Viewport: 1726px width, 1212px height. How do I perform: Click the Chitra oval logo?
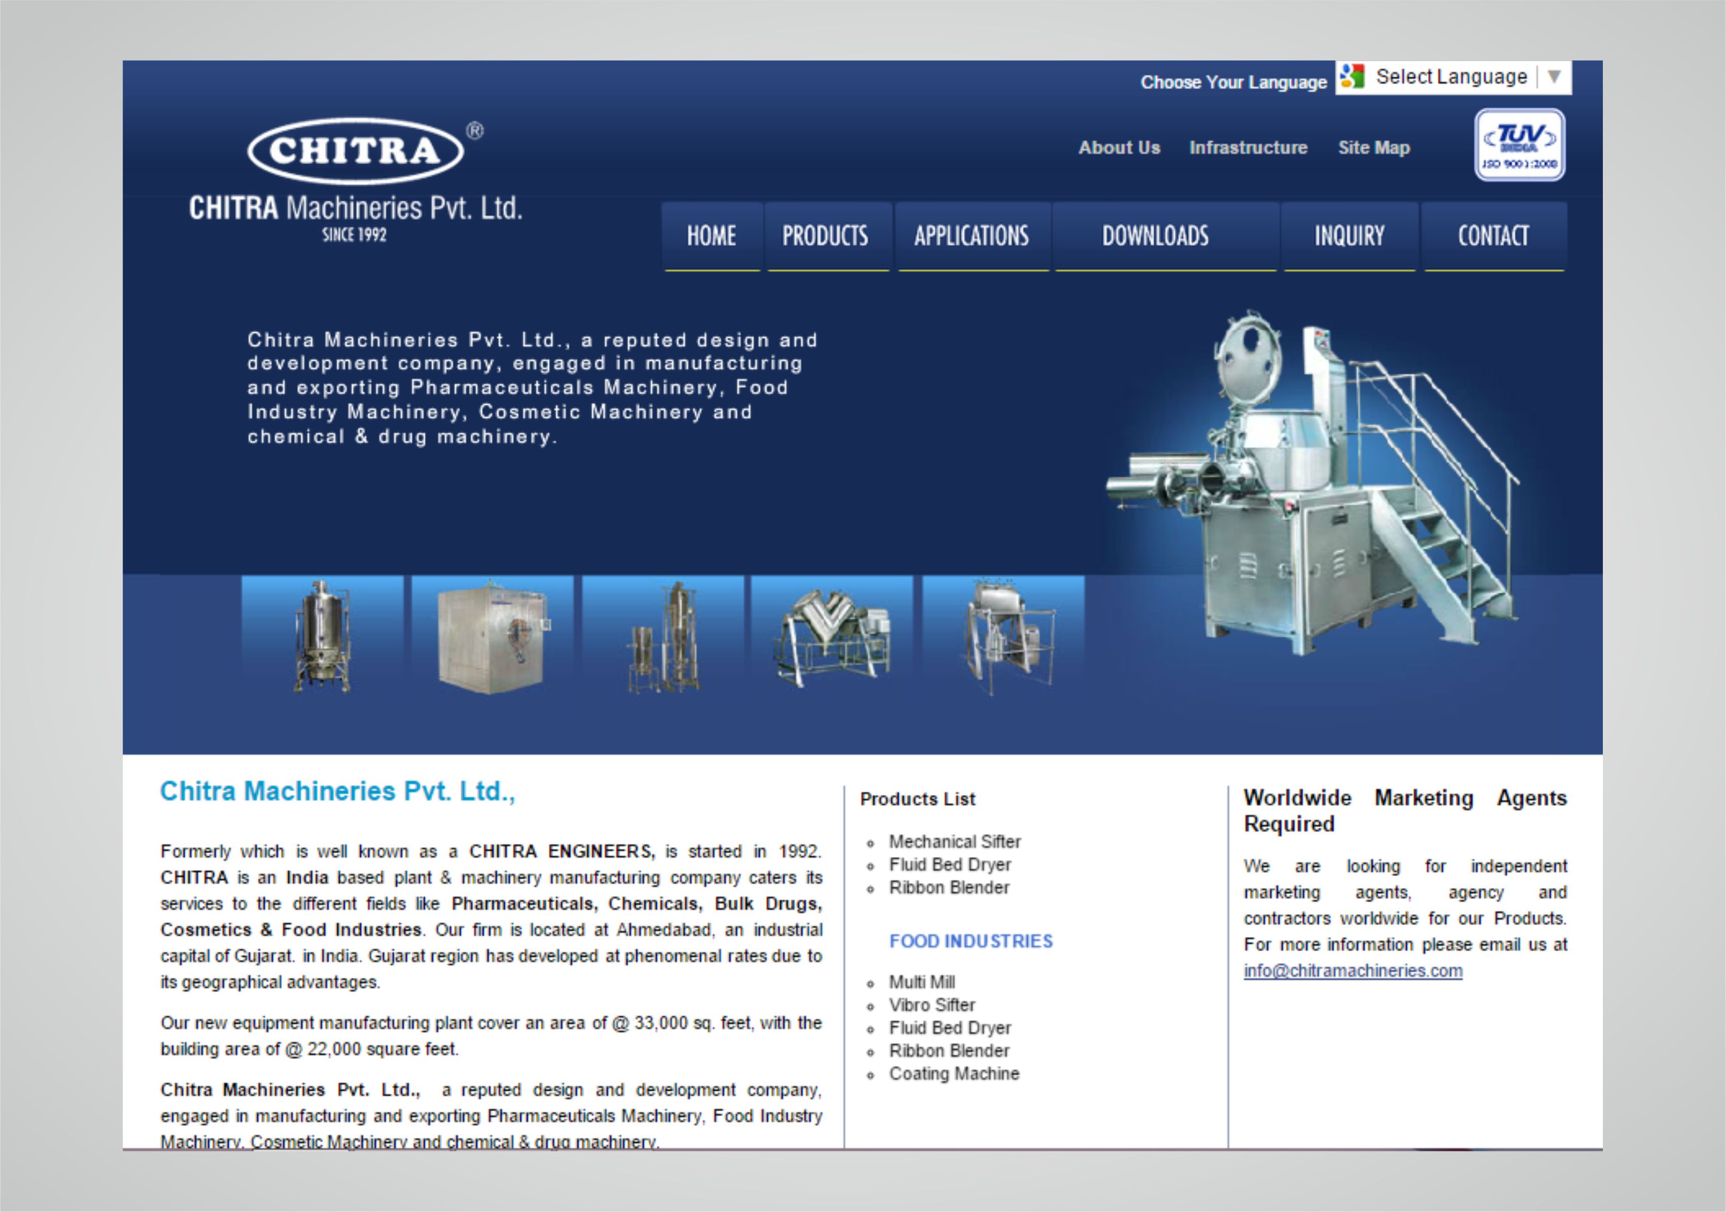coord(356,150)
